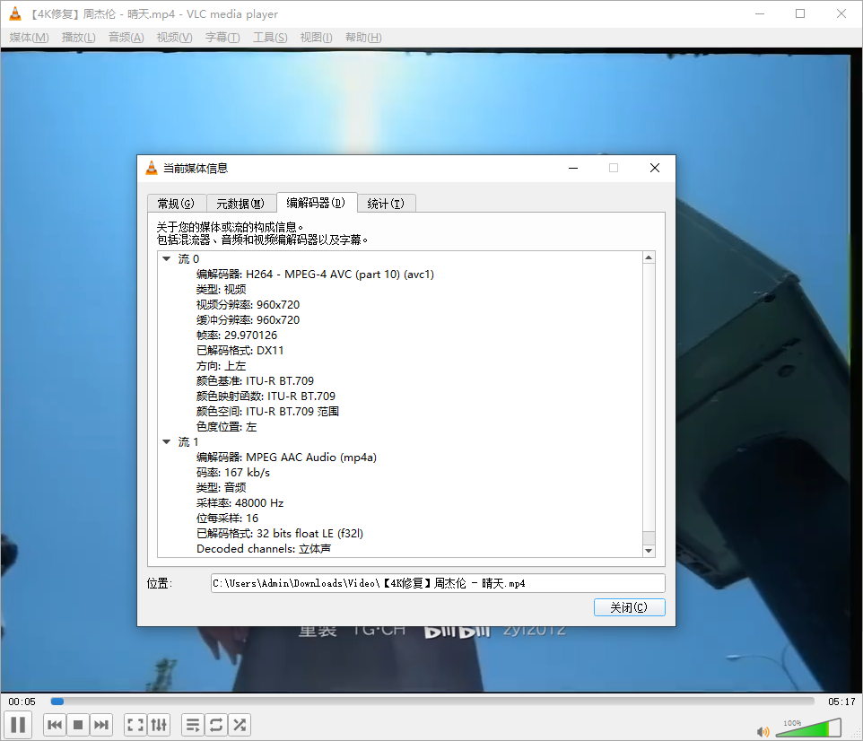Show the playlist view

(193, 725)
